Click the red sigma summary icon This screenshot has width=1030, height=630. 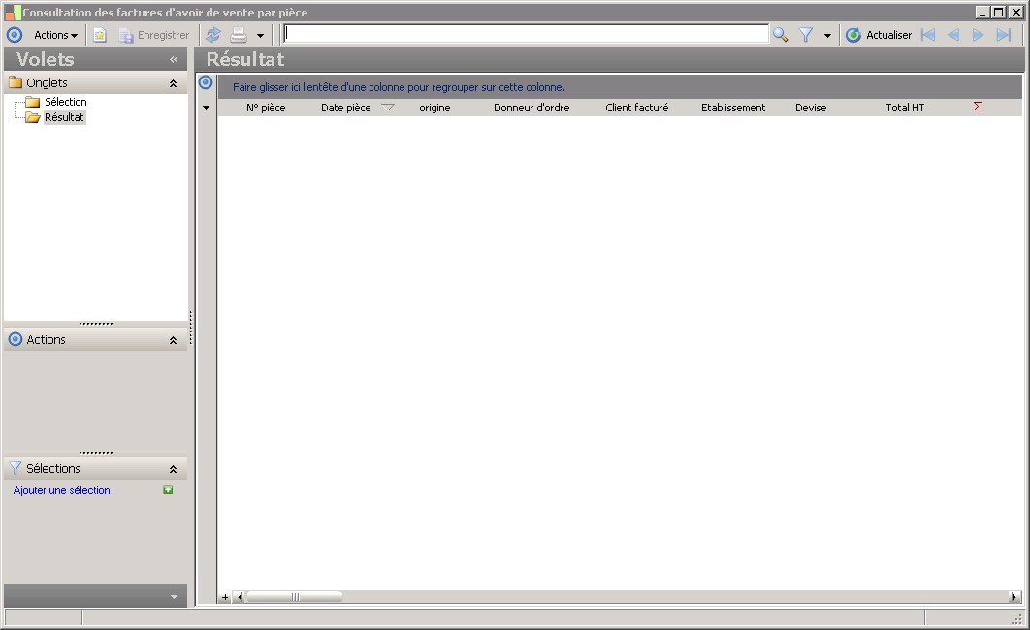point(978,107)
